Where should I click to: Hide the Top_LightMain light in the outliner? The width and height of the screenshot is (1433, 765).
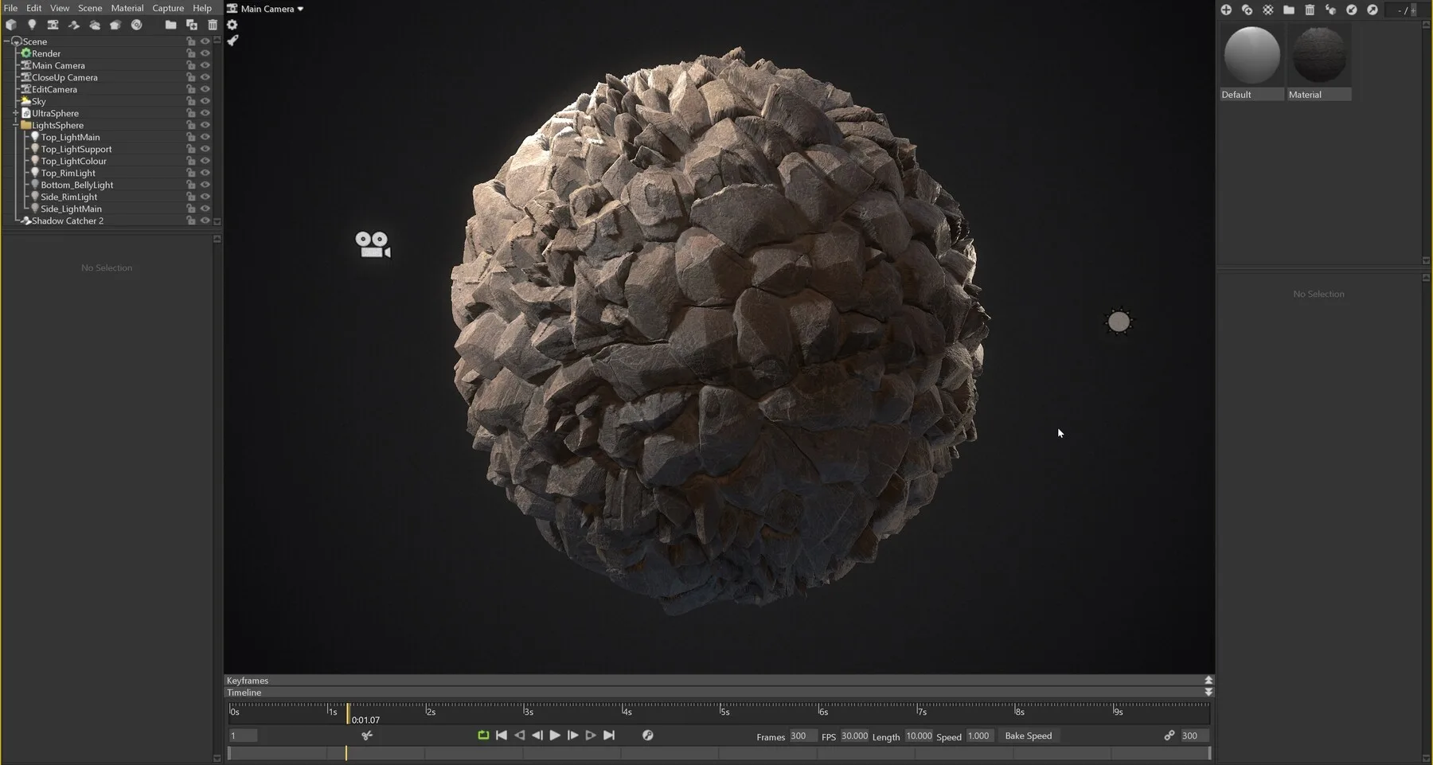coord(205,136)
